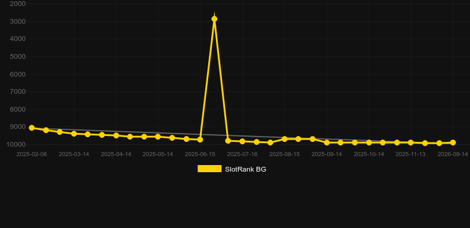Click the 2025-03-14 x-axis label
This screenshot has width=470, height=228.
tap(74, 154)
